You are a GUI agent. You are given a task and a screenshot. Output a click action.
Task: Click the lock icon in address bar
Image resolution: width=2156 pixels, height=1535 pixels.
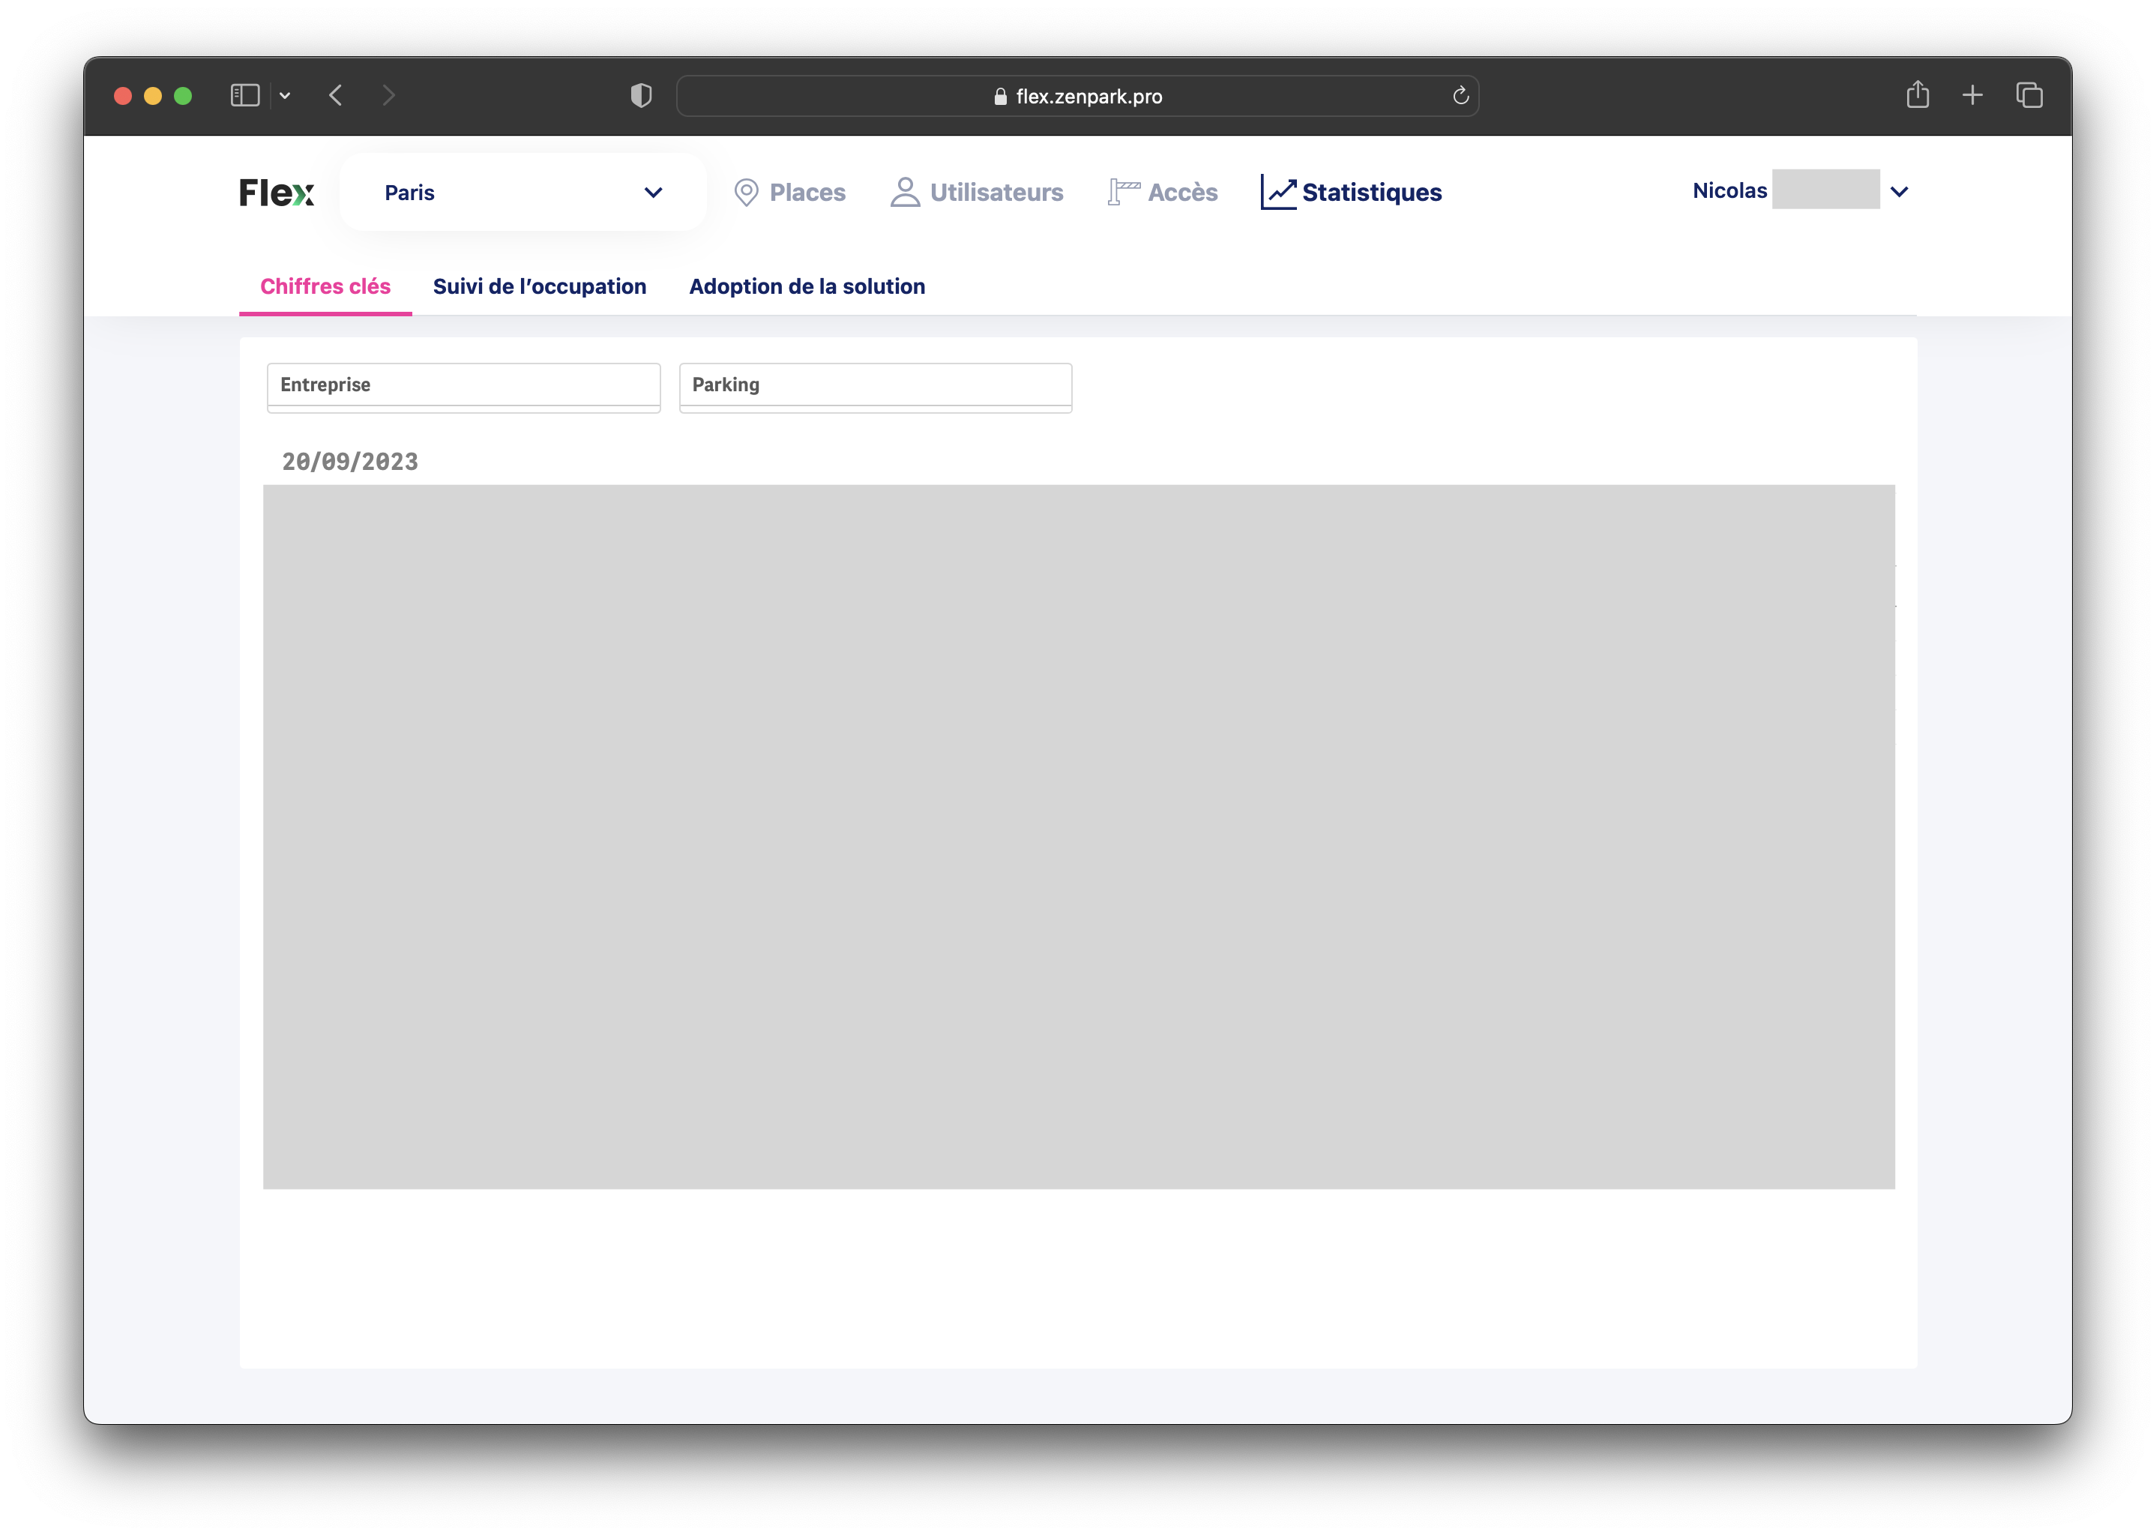(1000, 97)
